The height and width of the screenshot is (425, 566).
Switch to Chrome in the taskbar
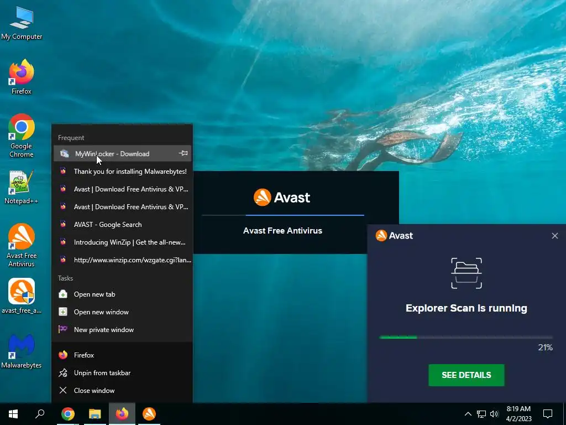[68, 414]
